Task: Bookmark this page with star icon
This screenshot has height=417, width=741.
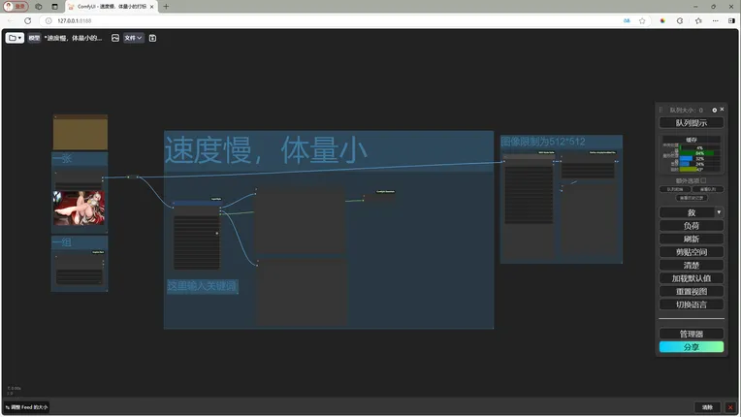Action: click(x=642, y=20)
